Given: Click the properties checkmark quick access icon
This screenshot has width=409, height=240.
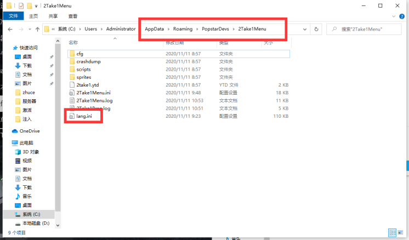Looking at the screenshot, I should 21,5.
